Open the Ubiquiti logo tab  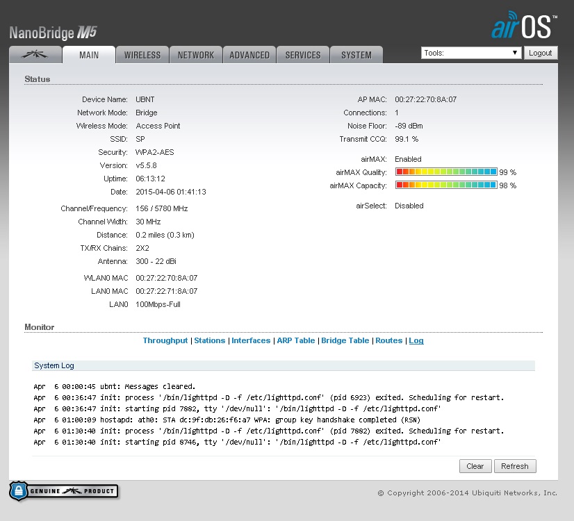coord(35,55)
